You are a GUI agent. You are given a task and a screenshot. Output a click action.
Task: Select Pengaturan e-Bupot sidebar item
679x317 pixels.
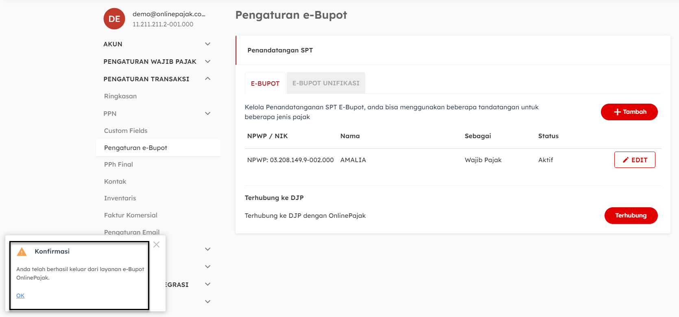coord(135,148)
